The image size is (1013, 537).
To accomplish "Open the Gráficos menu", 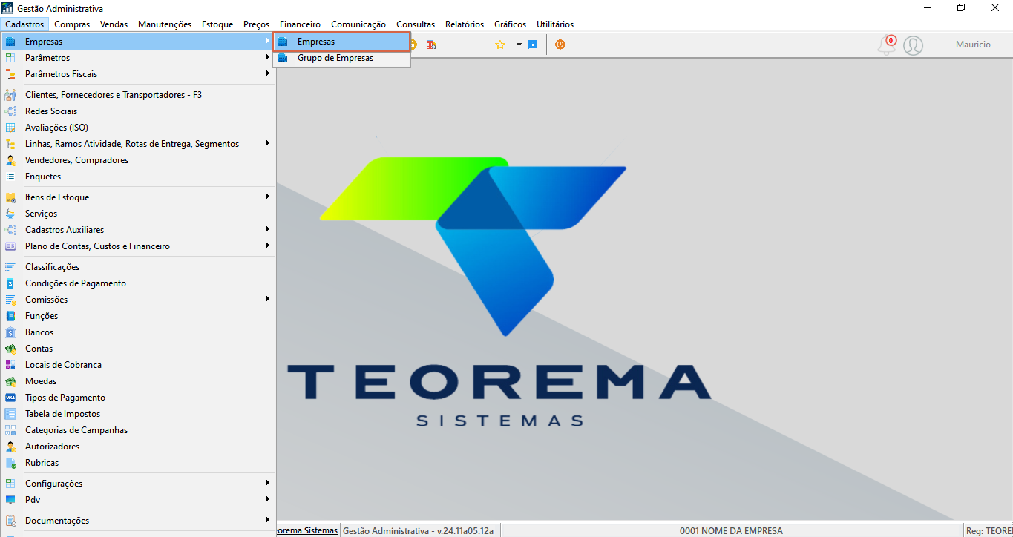I will click(511, 24).
